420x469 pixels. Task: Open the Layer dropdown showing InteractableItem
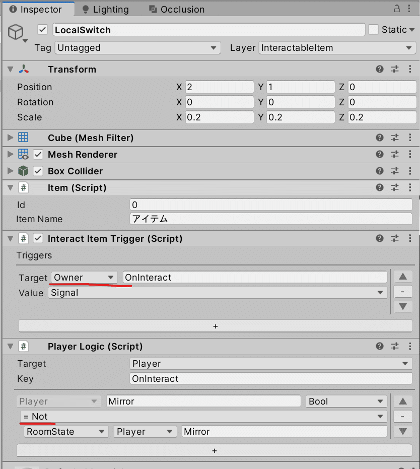(337, 48)
